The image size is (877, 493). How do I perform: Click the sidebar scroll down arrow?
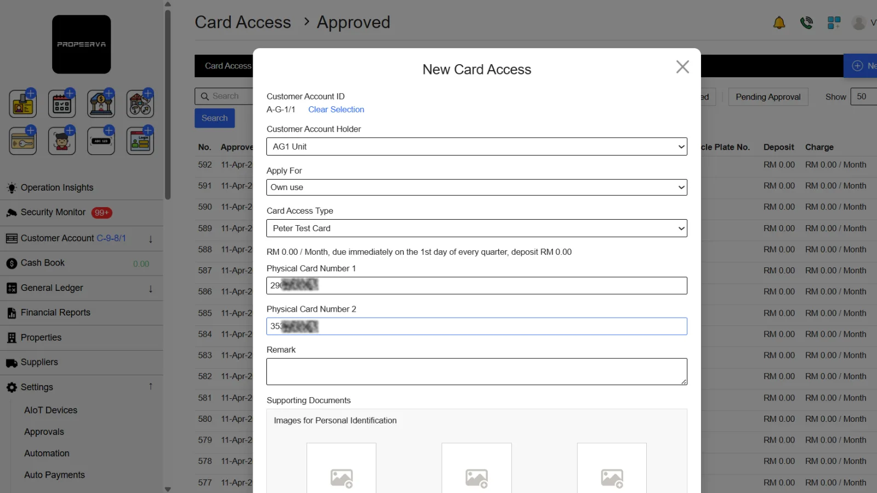168,489
